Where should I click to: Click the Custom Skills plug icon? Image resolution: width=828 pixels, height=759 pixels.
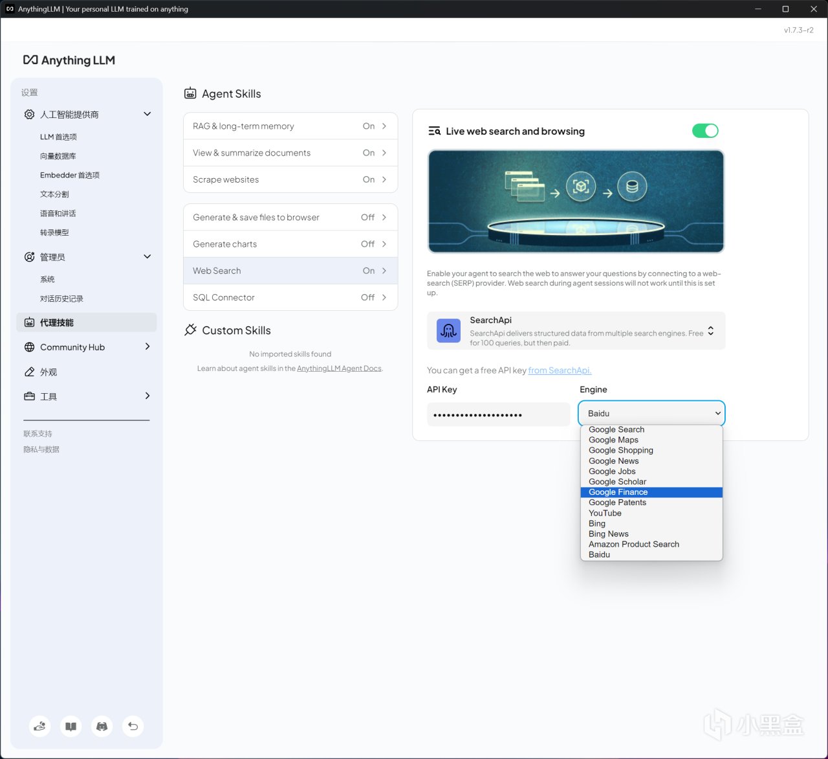tap(190, 330)
